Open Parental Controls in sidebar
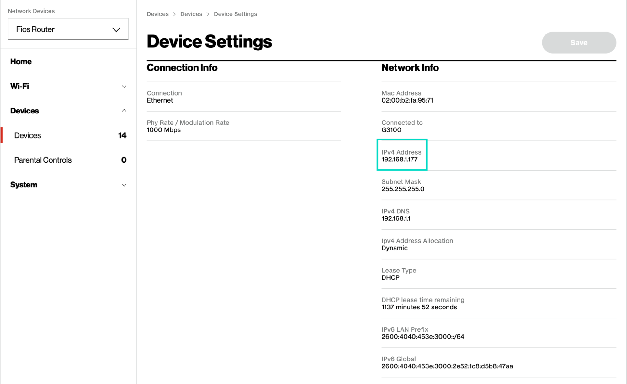 [43, 160]
